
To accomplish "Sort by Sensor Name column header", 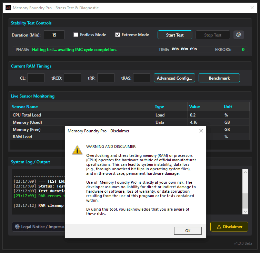I will coord(82,107).
